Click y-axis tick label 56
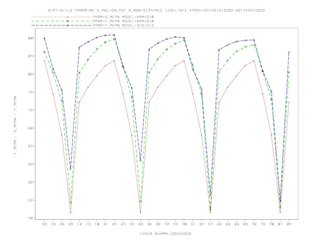The width and height of the screenshot is (315, 244). point(31,182)
